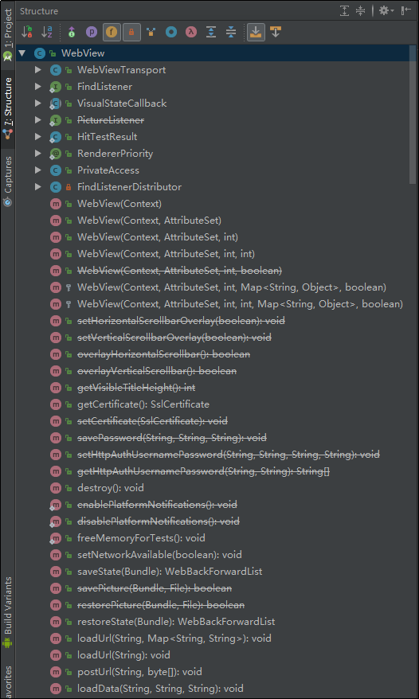
Task: Select restoreState(Bundle): WebBackForwardList
Action: [176, 622]
